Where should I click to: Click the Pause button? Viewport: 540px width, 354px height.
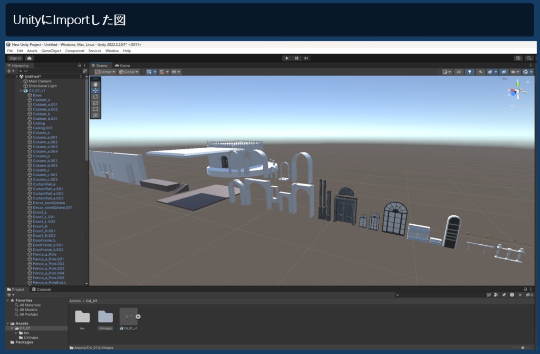(x=296, y=58)
